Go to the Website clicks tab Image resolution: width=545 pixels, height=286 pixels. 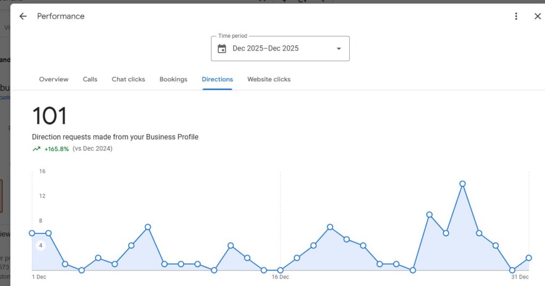[269, 79]
